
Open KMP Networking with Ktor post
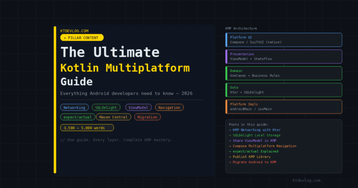[x=255, y=130]
